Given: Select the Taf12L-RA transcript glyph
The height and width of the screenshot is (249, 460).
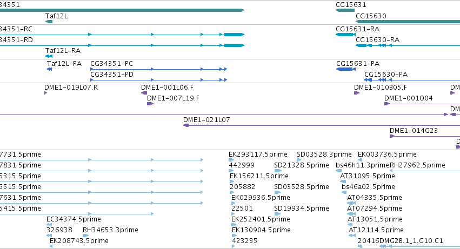Looking at the screenshot, I should click(x=49, y=56).
